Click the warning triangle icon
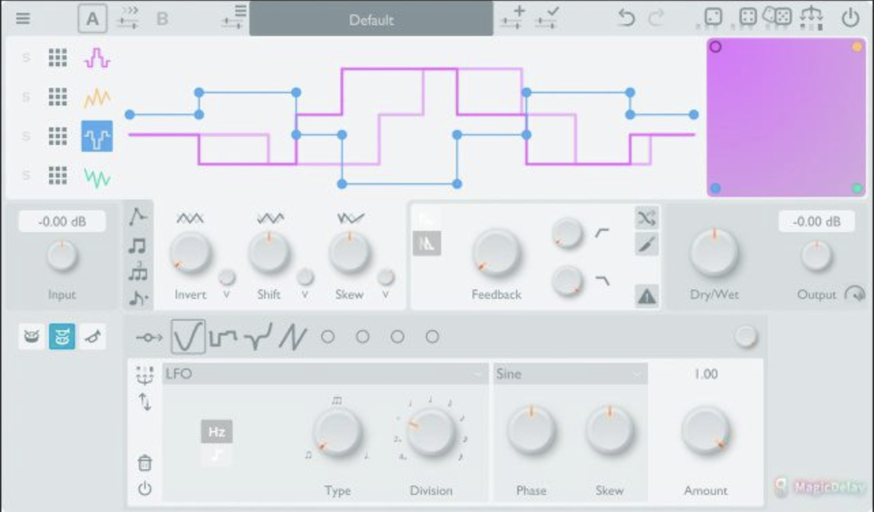Image resolution: width=874 pixels, height=512 pixels. click(x=647, y=296)
